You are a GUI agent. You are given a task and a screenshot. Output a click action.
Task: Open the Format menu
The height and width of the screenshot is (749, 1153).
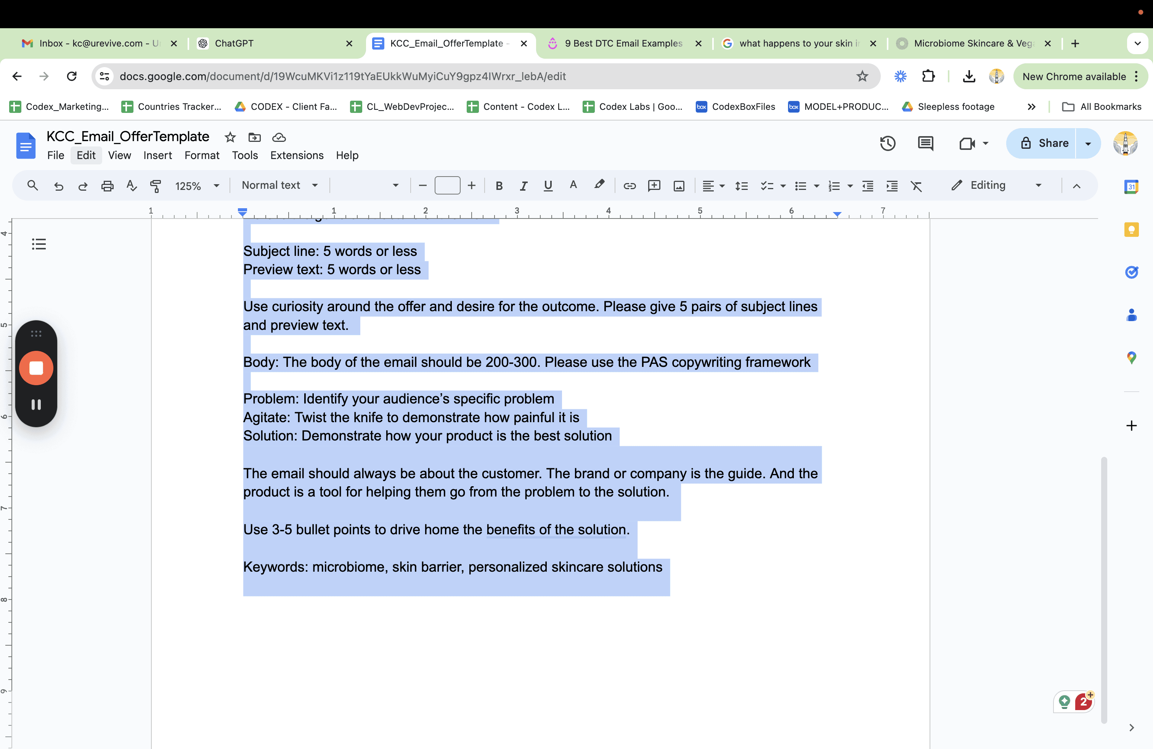(x=202, y=156)
